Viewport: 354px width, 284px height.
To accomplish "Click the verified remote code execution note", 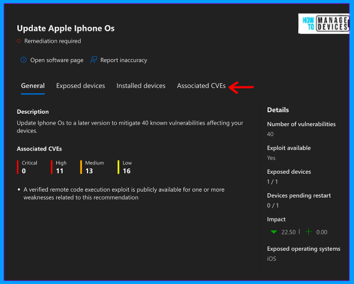I will coord(124,194).
